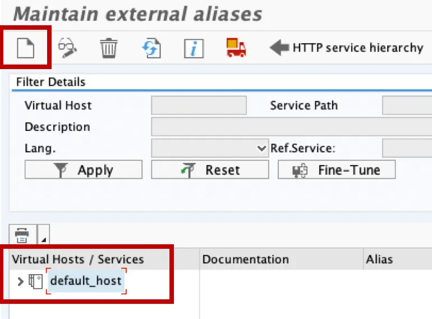Viewport: 432px width, 319px height.
Task: Reset the filter fields
Action: (x=210, y=170)
